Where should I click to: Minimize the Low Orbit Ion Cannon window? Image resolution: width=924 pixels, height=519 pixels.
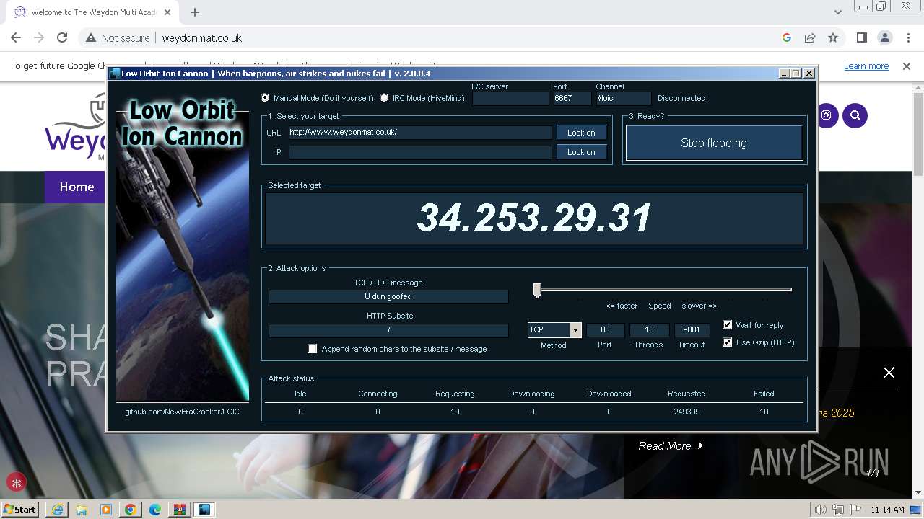(x=785, y=74)
